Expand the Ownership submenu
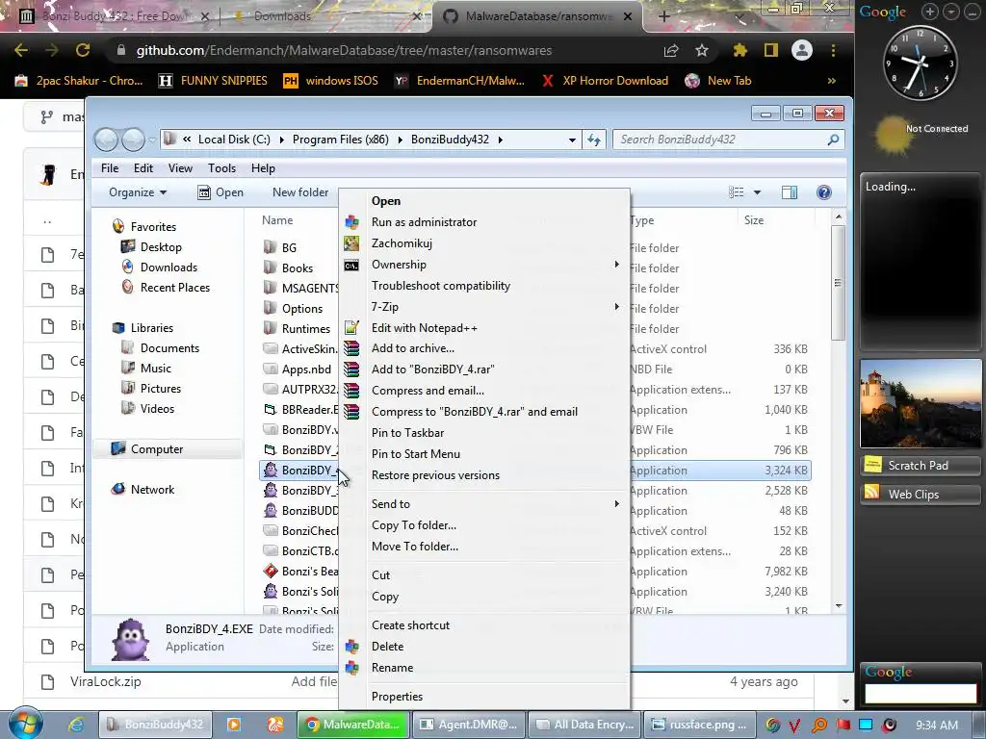This screenshot has height=739, width=986. coord(617,265)
